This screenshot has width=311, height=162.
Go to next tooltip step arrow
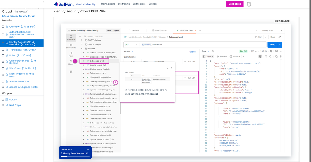pyautogui.click(x=171, y=68)
